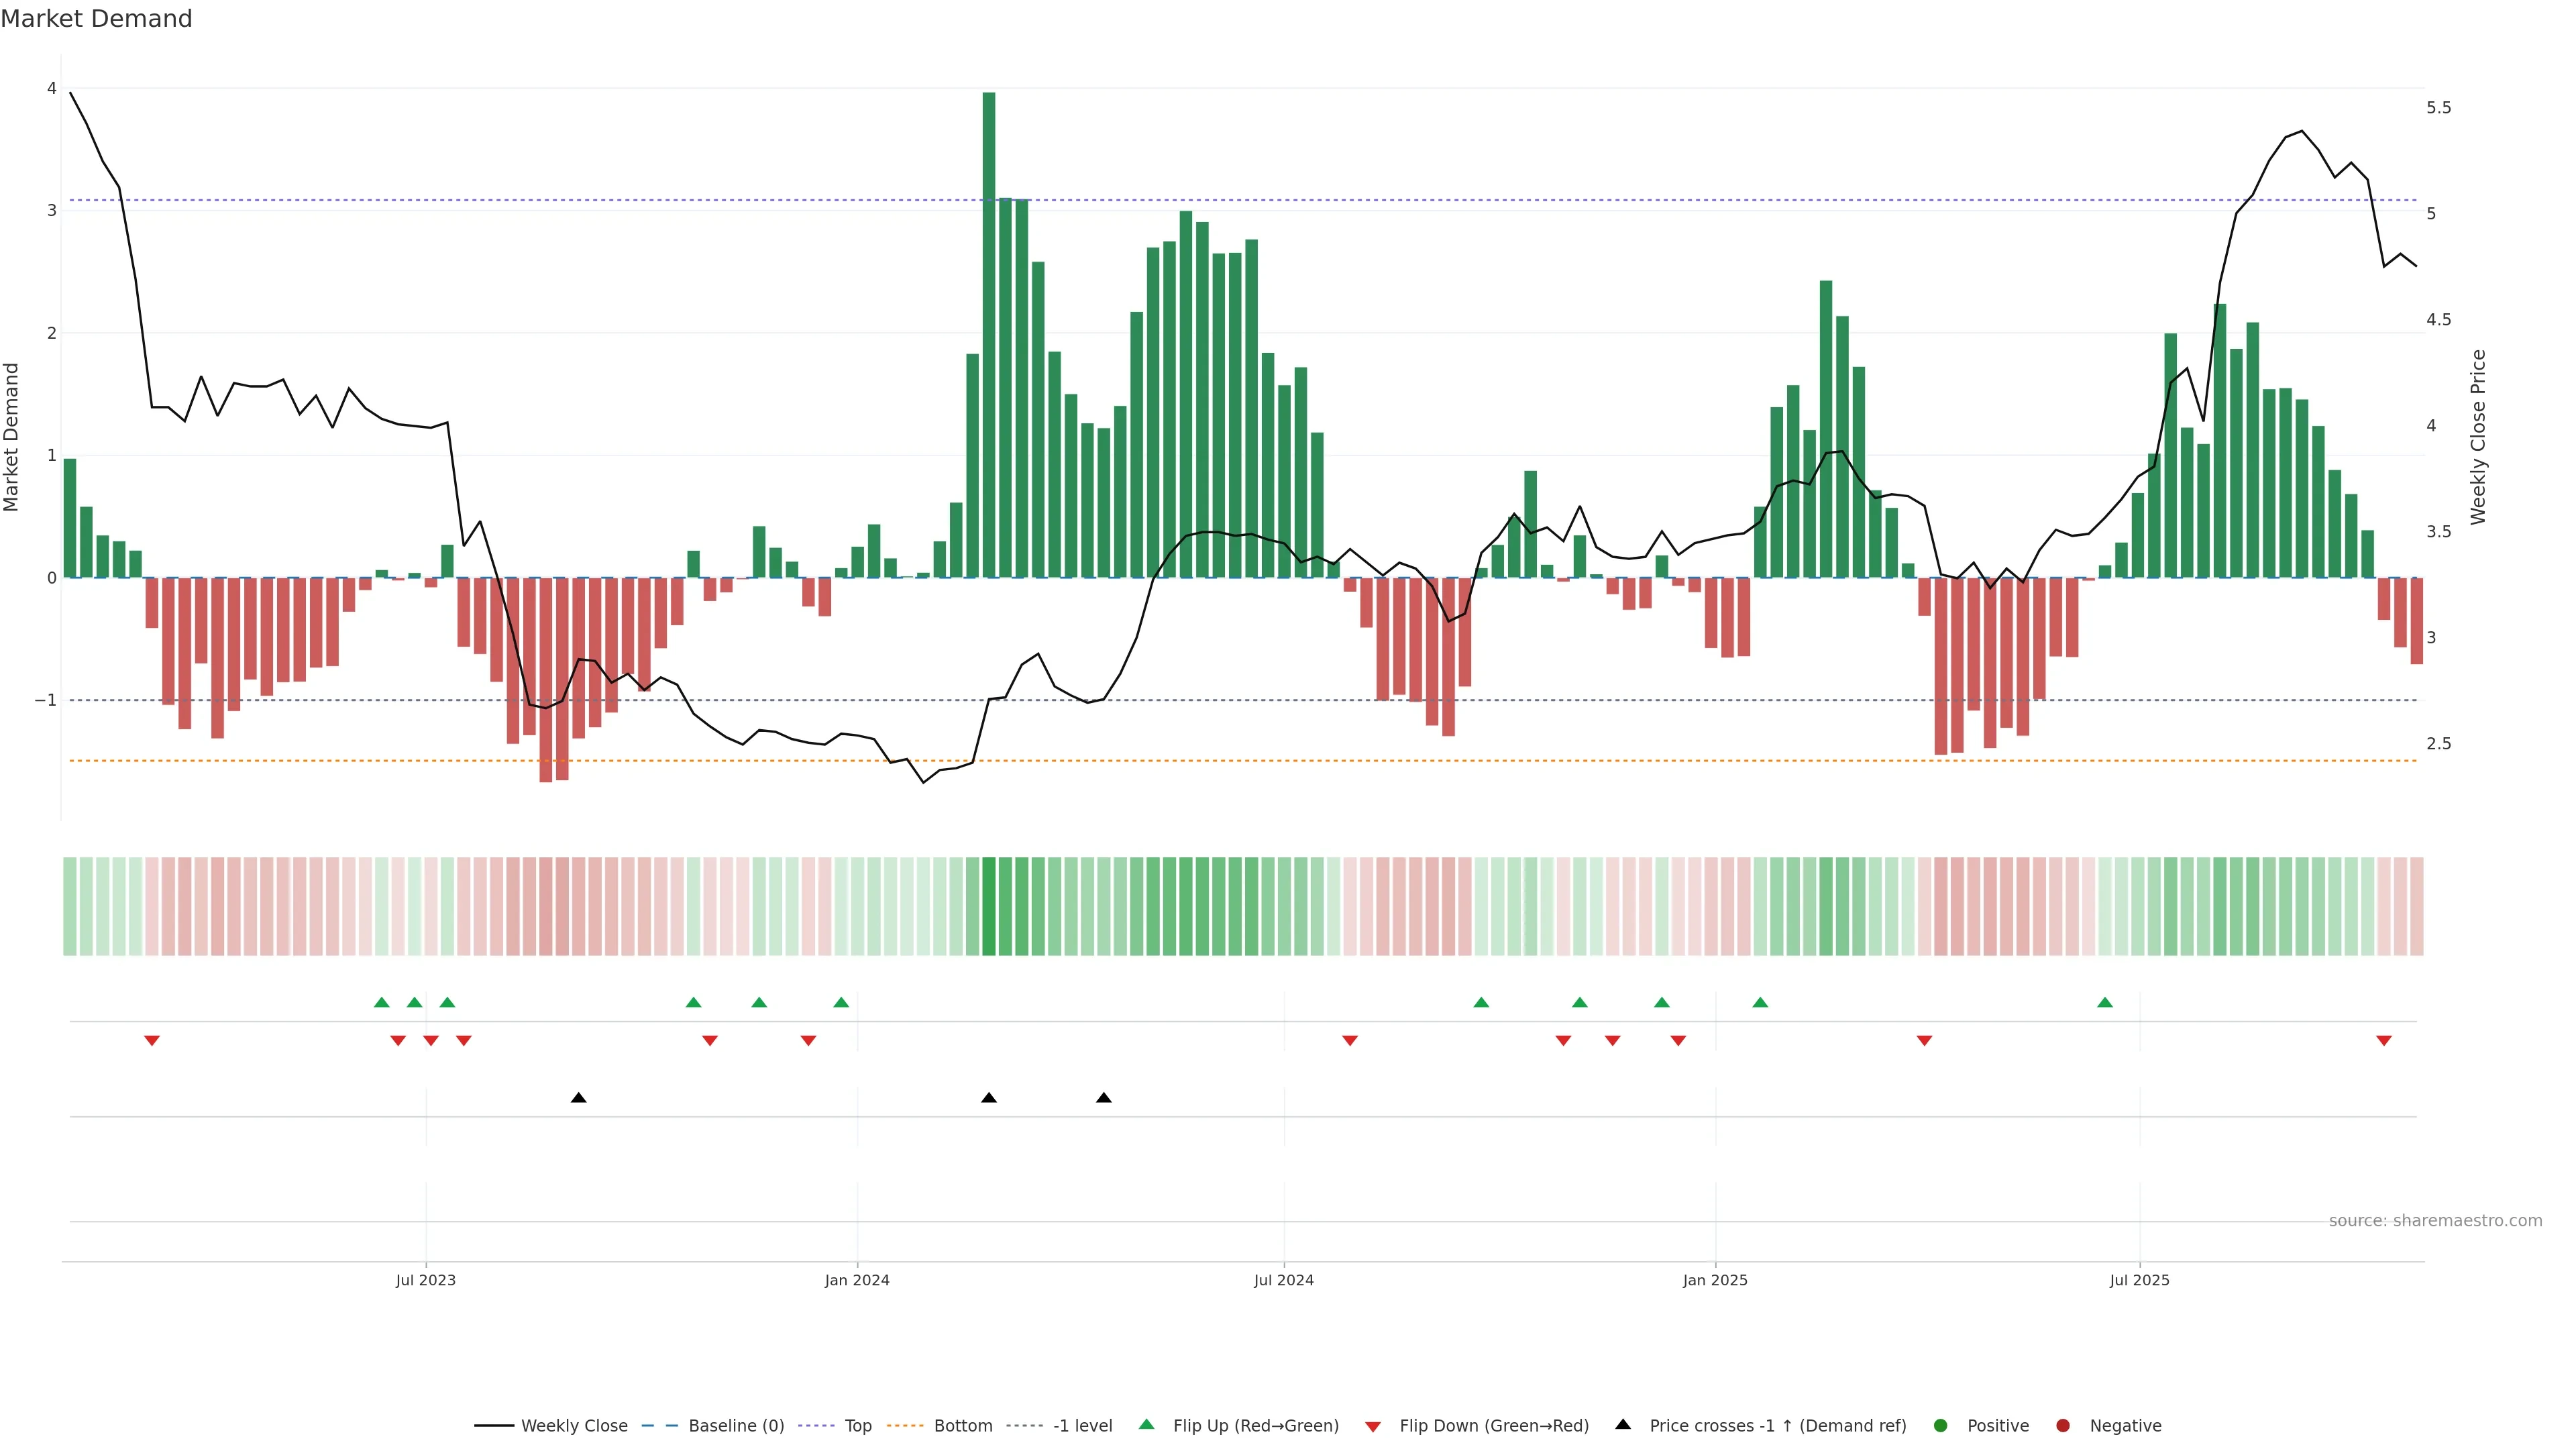Click the Jan 2024 axis label
The width and height of the screenshot is (2576, 1449).
point(857,1280)
